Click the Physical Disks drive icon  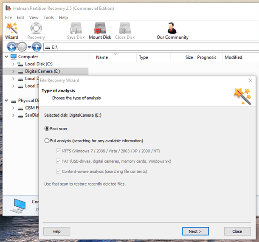(x=14, y=101)
